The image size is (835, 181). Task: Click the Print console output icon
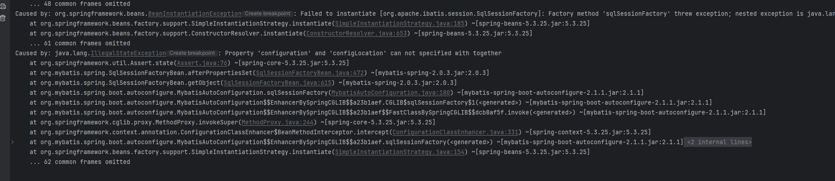point(3,6)
